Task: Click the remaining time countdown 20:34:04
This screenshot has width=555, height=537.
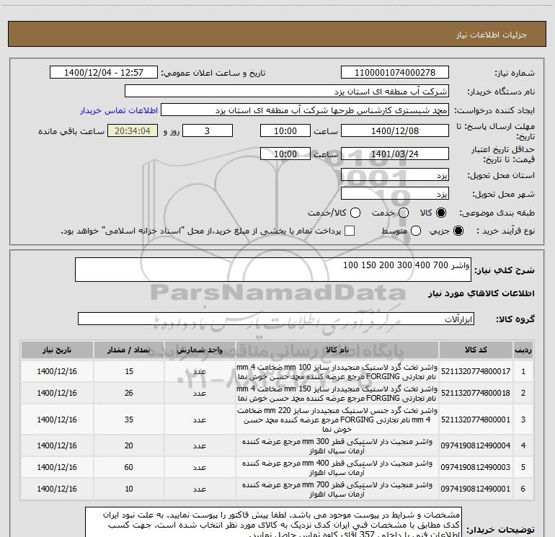Action: coord(133,130)
